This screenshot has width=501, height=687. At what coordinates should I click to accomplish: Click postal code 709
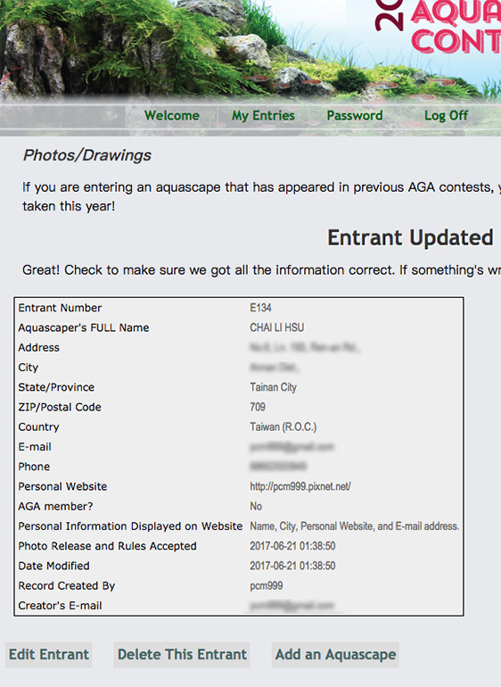coord(258,407)
